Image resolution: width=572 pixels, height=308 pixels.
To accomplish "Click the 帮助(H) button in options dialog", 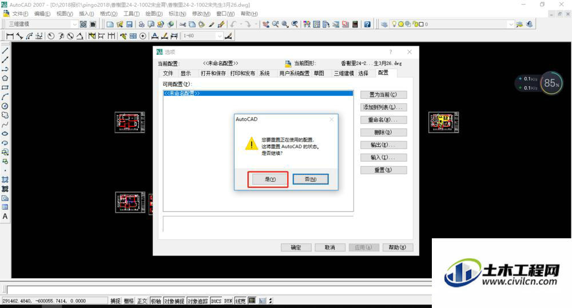I will point(398,247).
